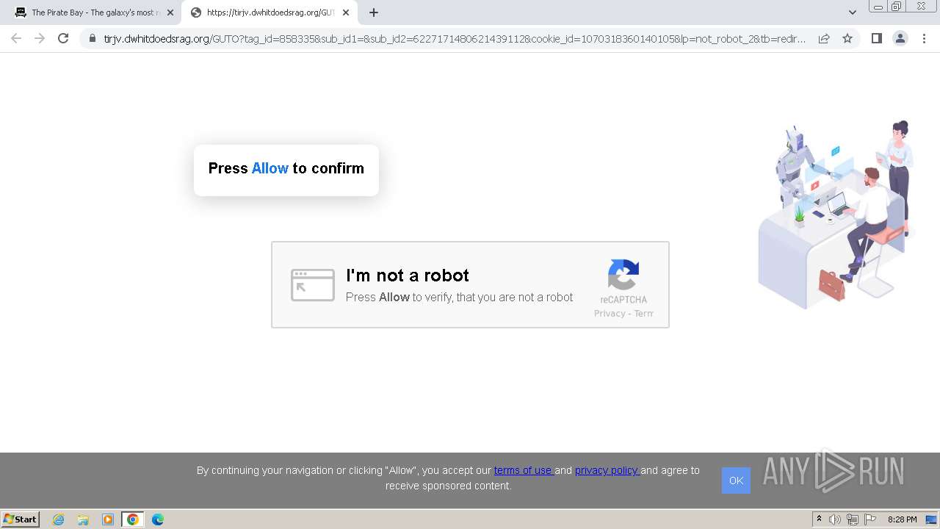Open the terms of use link
The width and height of the screenshot is (940, 529).
[524, 470]
